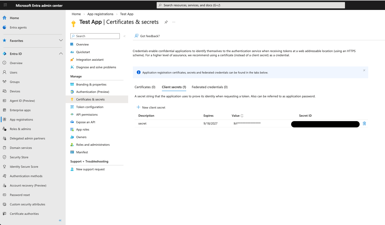Delete the client secret with trash icon
This screenshot has height=225, width=385.
click(x=364, y=123)
